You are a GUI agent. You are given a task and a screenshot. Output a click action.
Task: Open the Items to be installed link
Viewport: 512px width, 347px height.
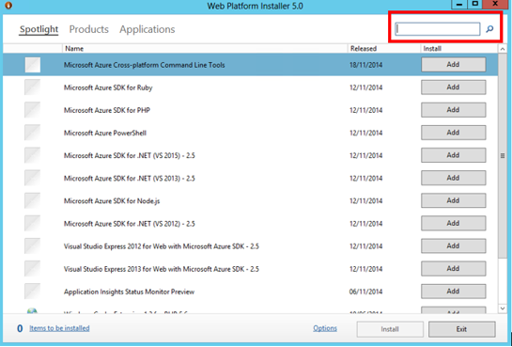click(x=59, y=328)
